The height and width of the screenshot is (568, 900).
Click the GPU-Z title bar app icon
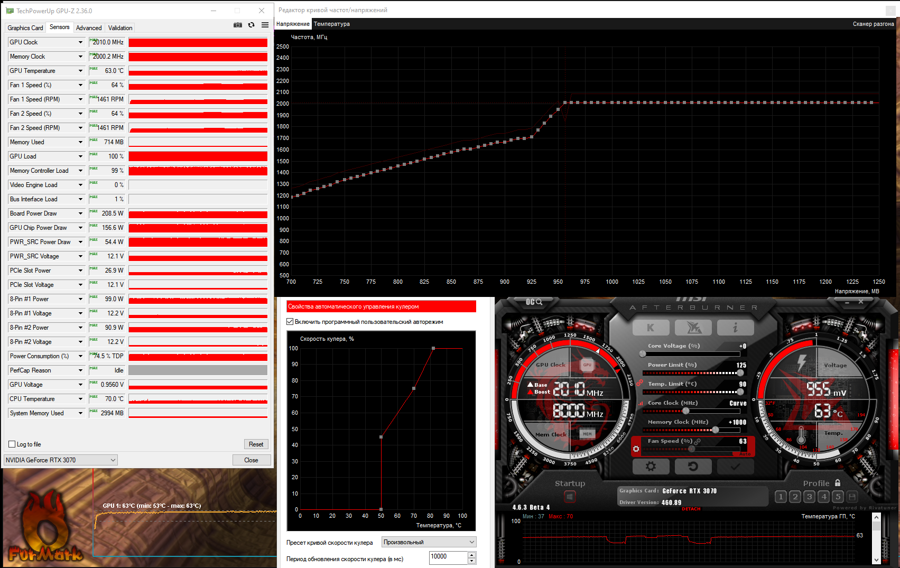tap(10, 11)
